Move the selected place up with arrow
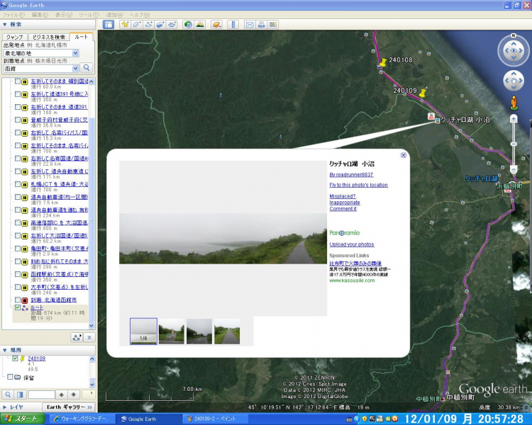This screenshot has height=425, width=532. [62, 395]
